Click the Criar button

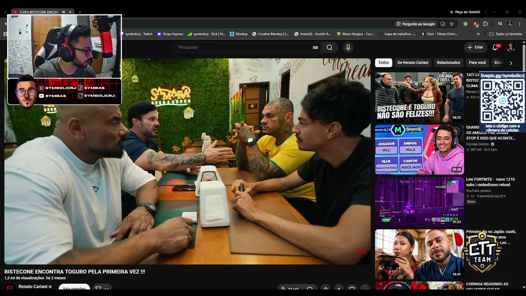point(475,47)
